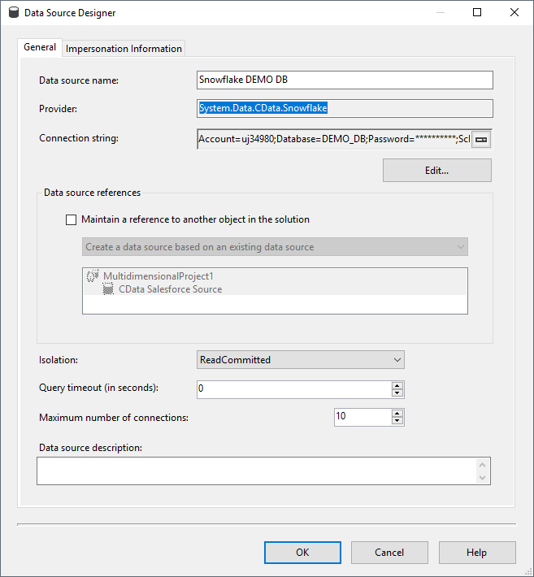
Task: Switch to the Impersonation Information tab
Action: point(124,49)
